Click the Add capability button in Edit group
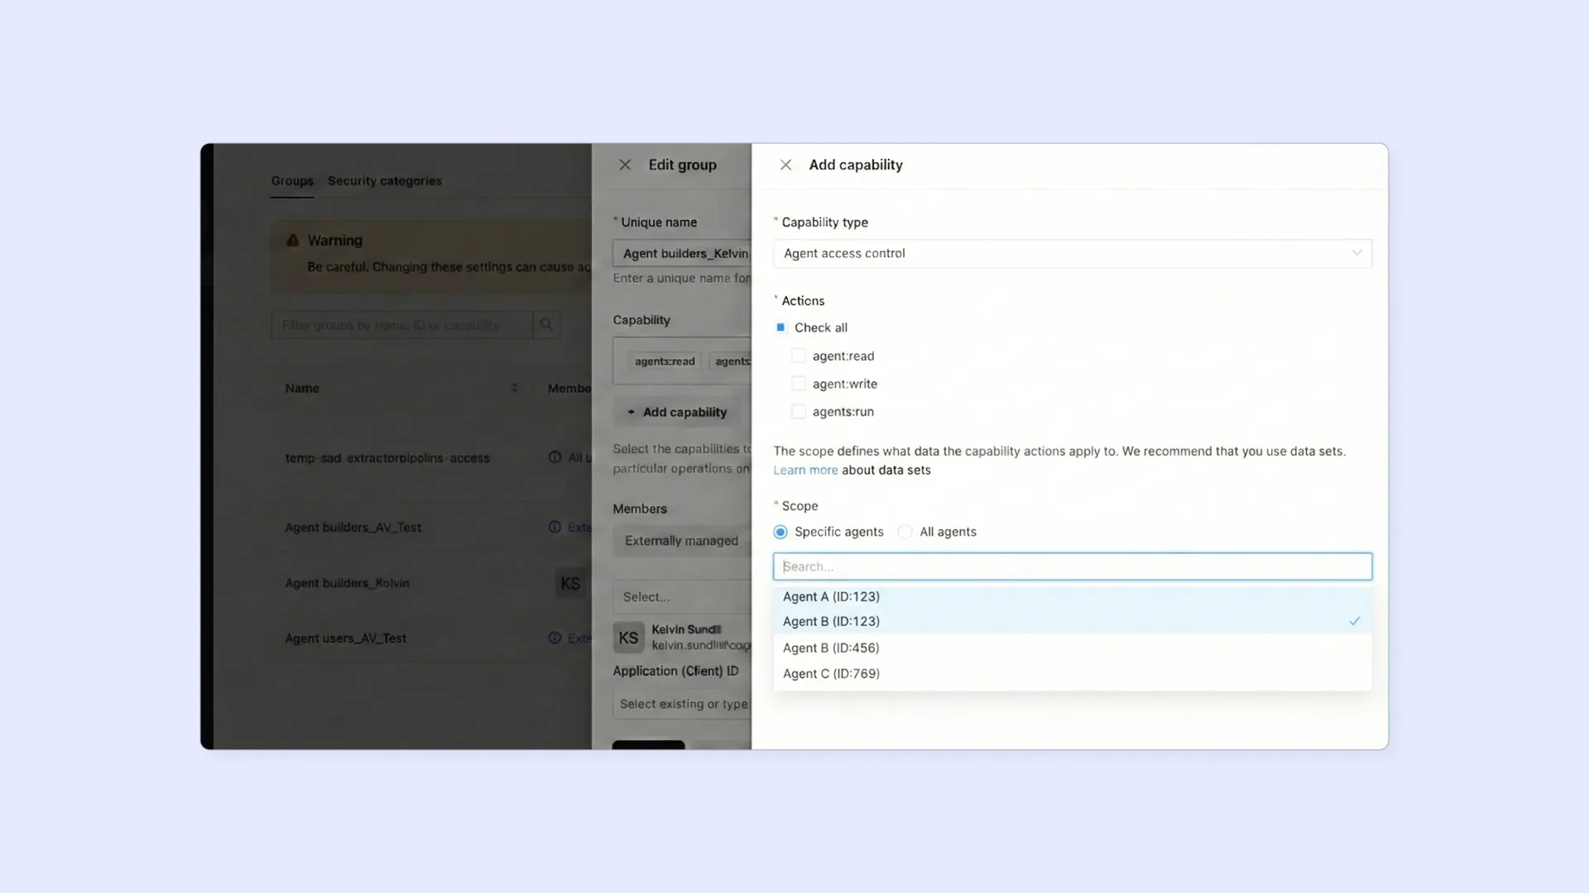This screenshot has height=893, width=1589. pos(676,412)
